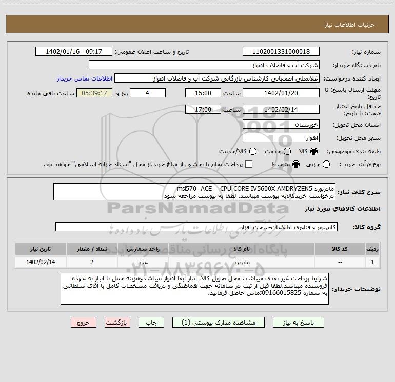Click the چاپ print button

click(151, 323)
